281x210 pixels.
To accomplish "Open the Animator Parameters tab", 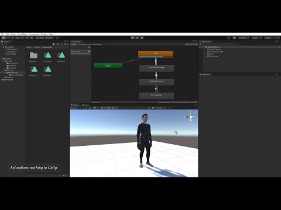I will 83,44.
